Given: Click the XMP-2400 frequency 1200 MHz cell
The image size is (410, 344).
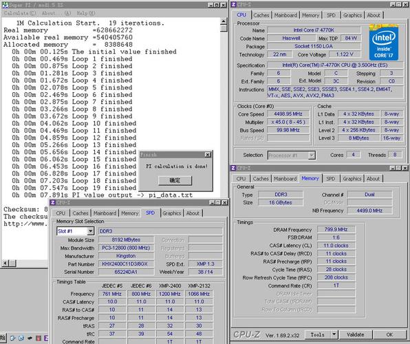Looking at the screenshot, I should 170,294.
